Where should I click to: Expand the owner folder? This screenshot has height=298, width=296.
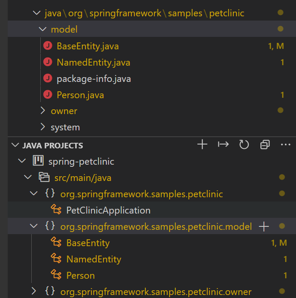[x=42, y=111]
